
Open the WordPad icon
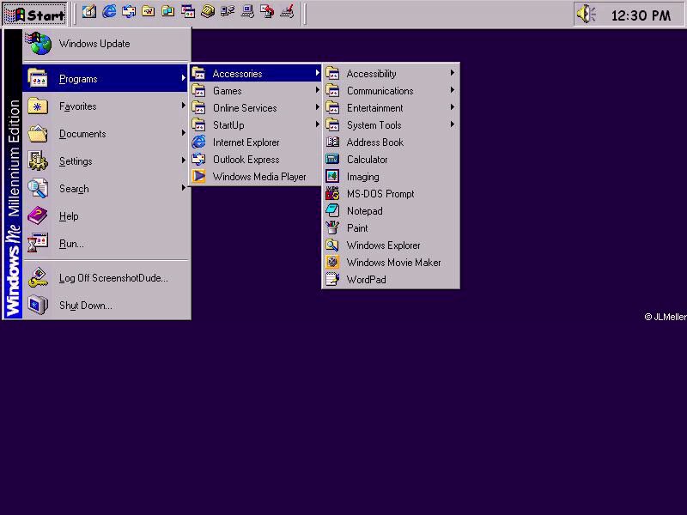(332, 280)
